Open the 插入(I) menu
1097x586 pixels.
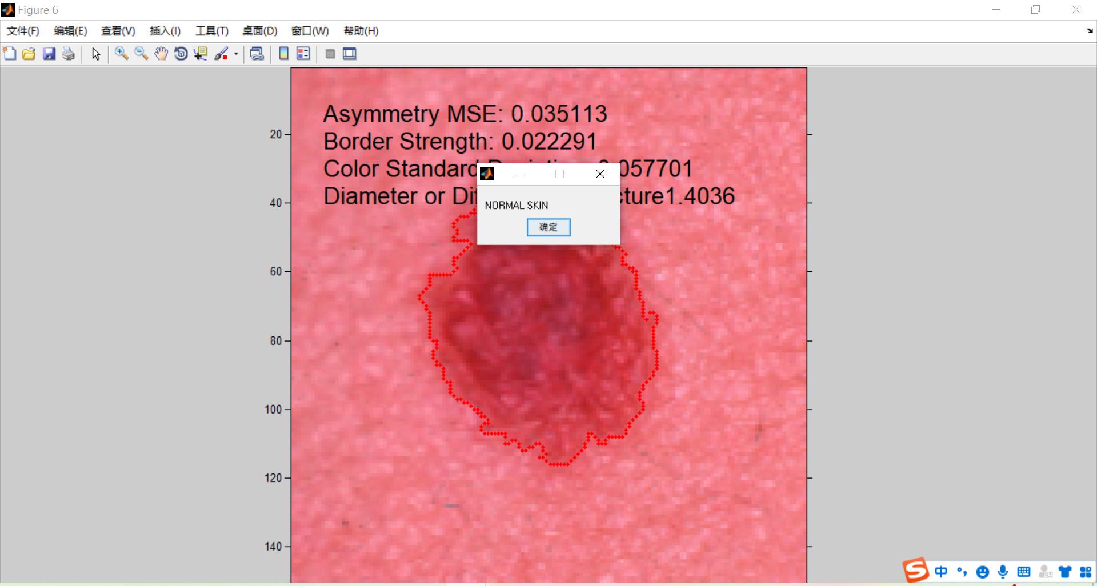pyautogui.click(x=165, y=31)
